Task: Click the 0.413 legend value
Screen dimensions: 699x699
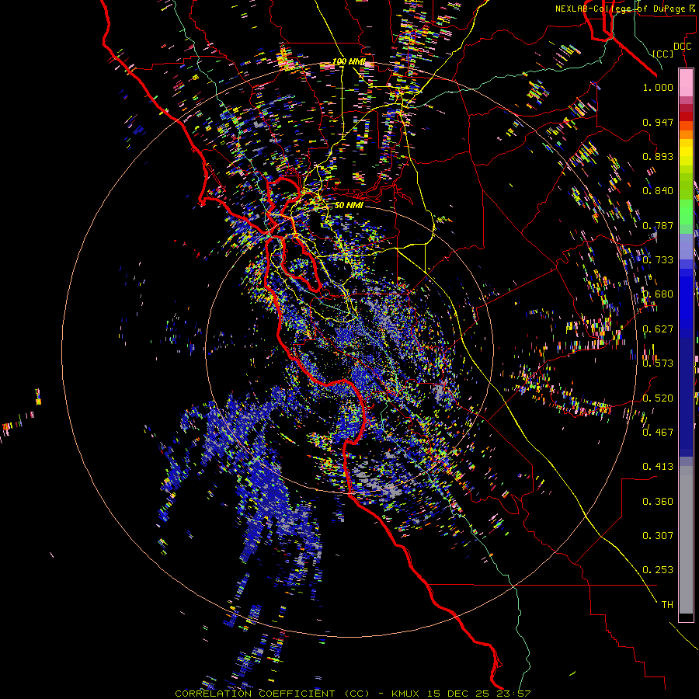Action: (x=658, y=467)
